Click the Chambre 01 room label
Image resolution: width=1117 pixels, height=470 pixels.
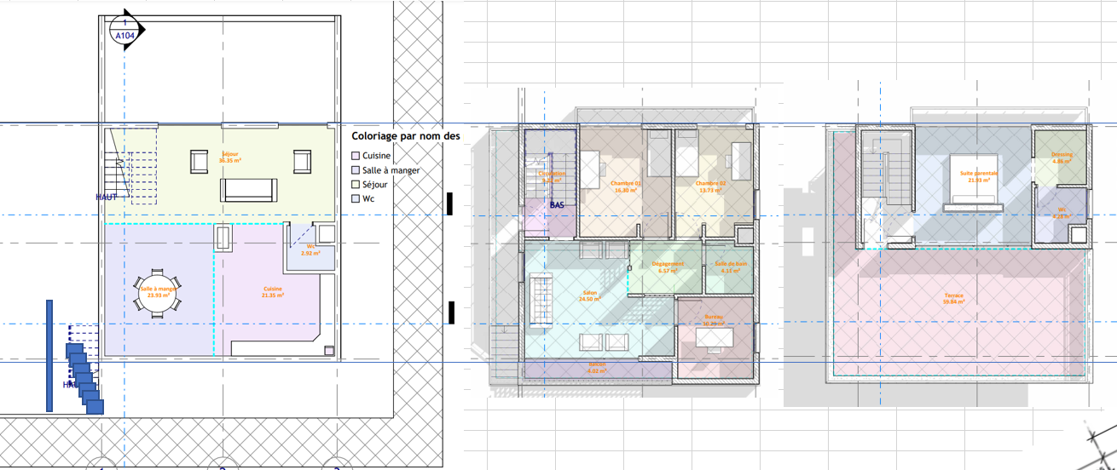click(626, 186)
